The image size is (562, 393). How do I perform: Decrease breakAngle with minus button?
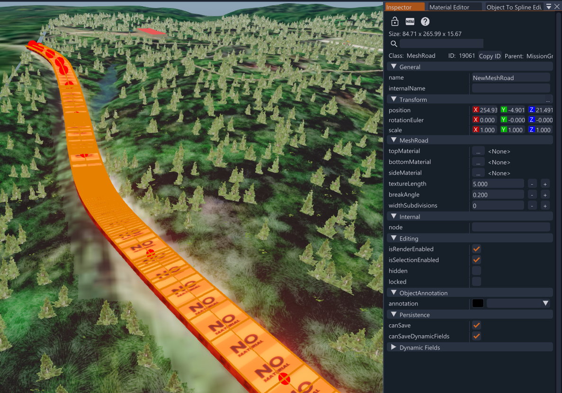532,195
